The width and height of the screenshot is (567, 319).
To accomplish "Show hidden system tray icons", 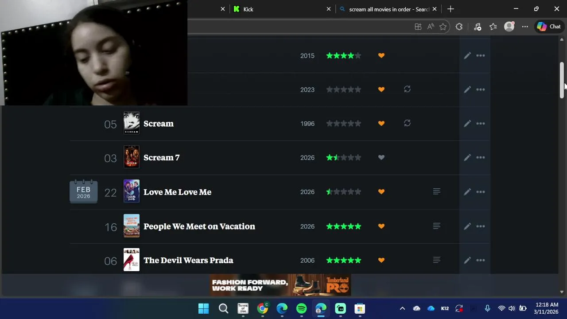I will pos(402,308).
